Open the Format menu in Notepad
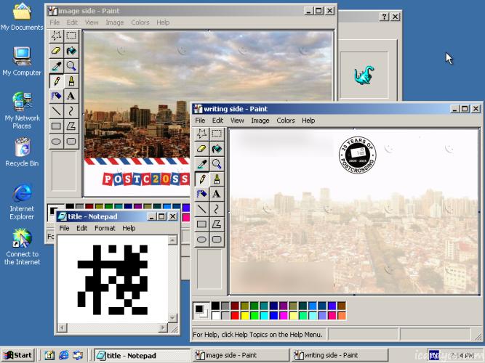Viewport: 485px width, 363px height. coord(105,228)
